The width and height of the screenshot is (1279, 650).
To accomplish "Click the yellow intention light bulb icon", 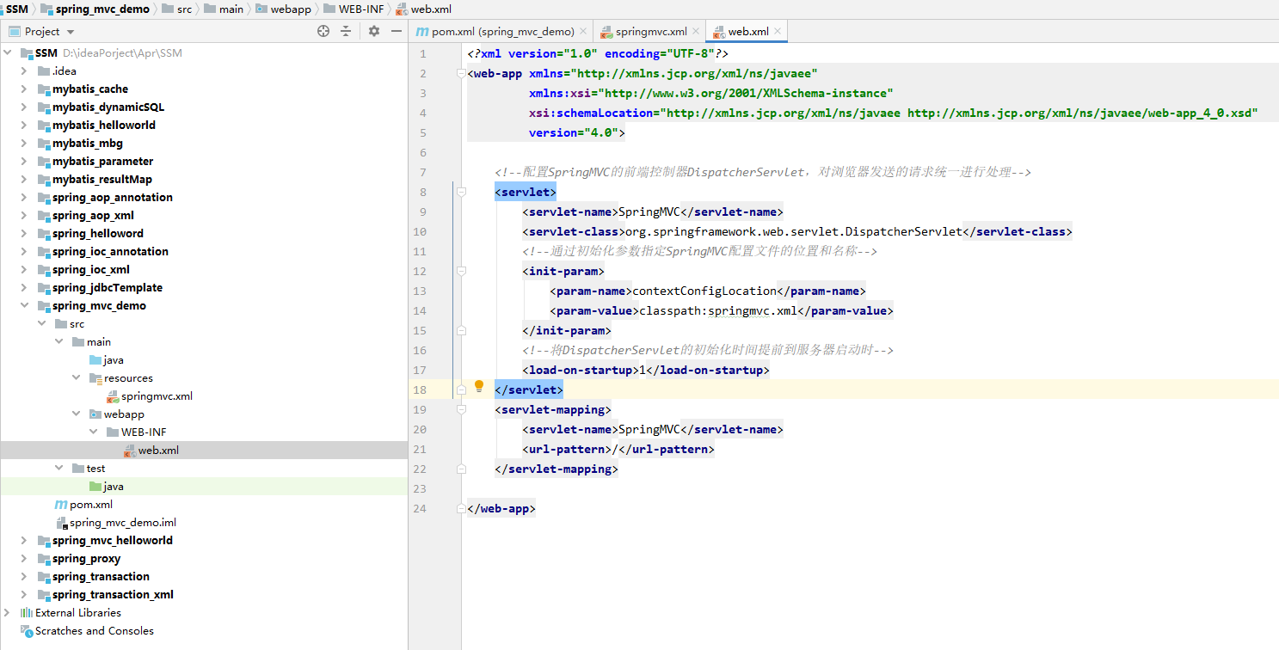I will (480, 387).
